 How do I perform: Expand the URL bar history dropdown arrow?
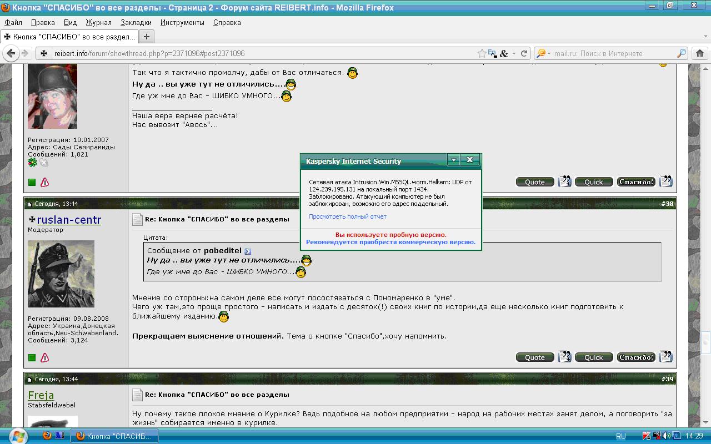tap(514, 53)
